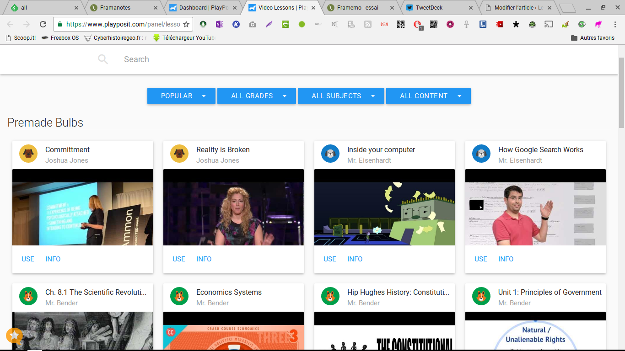Click the pink animal extension icon
This screenshot has width=625, height=351.
tap(598, 24)
